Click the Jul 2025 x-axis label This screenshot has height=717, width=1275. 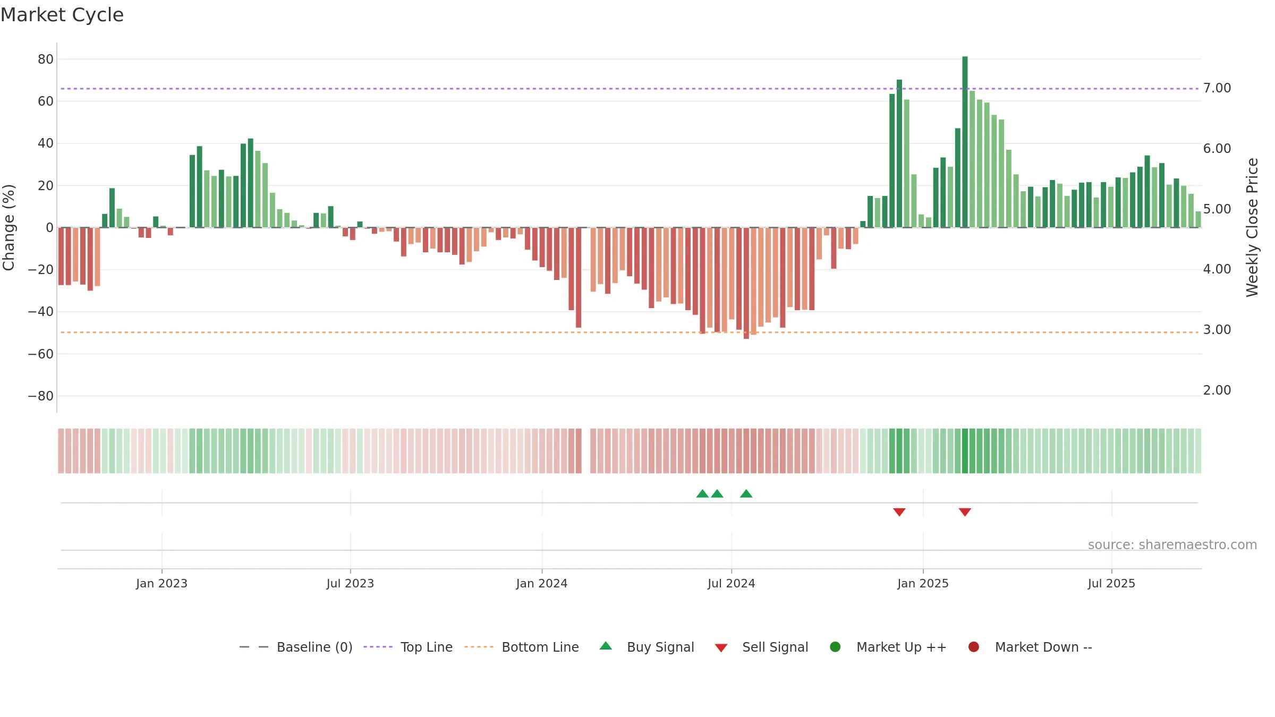(x=1111, y=583)
